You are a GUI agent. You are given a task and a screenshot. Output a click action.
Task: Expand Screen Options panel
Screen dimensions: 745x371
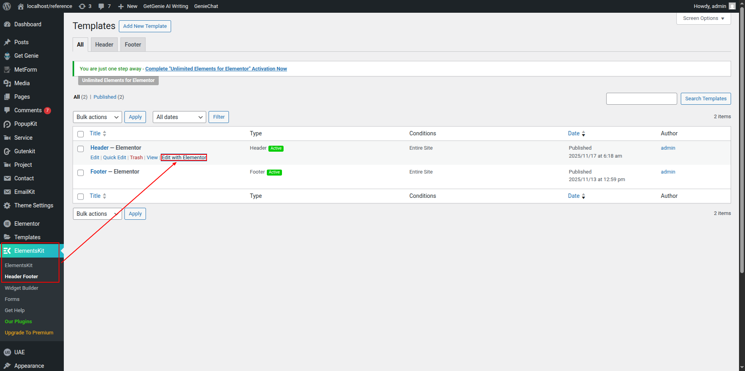click(x=704, y=18)
